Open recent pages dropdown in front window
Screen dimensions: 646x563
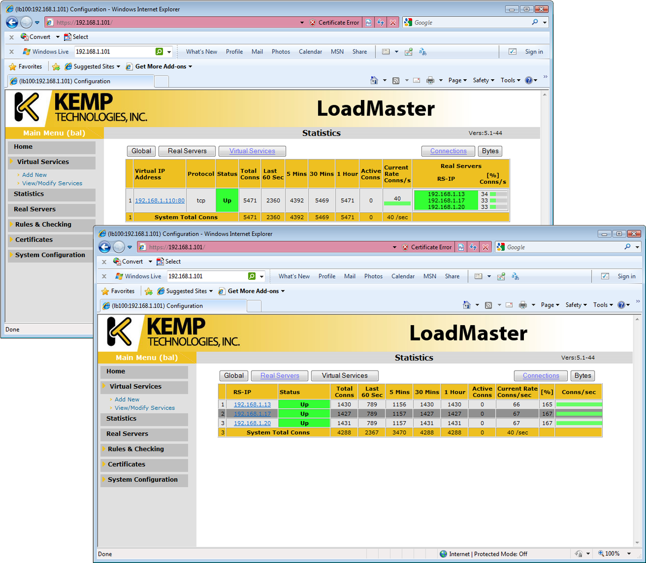130,247
